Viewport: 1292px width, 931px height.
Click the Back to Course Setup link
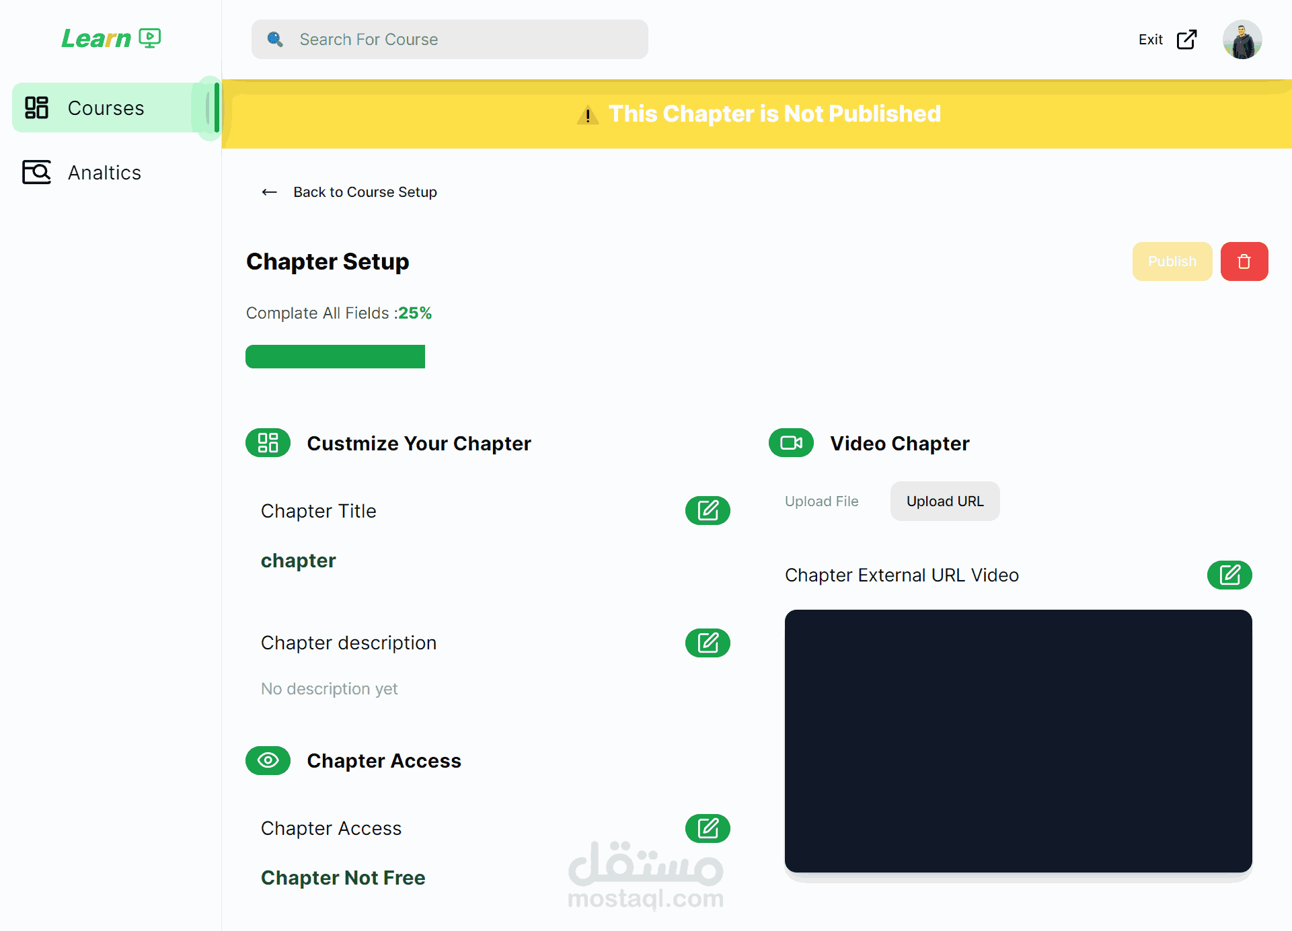[365, 192]
